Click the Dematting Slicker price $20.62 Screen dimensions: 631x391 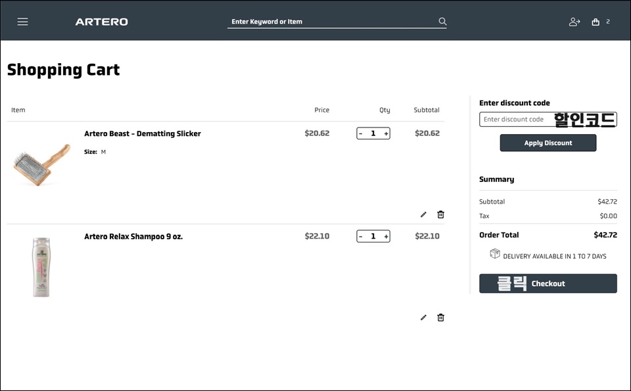coord(317,133)
